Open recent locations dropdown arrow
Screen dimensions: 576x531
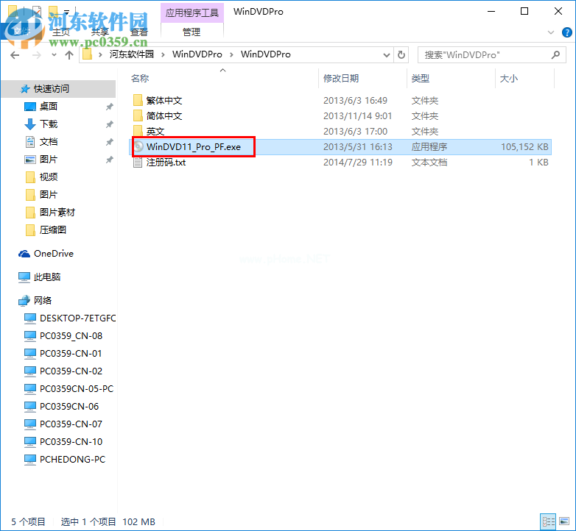pos(54,55)
